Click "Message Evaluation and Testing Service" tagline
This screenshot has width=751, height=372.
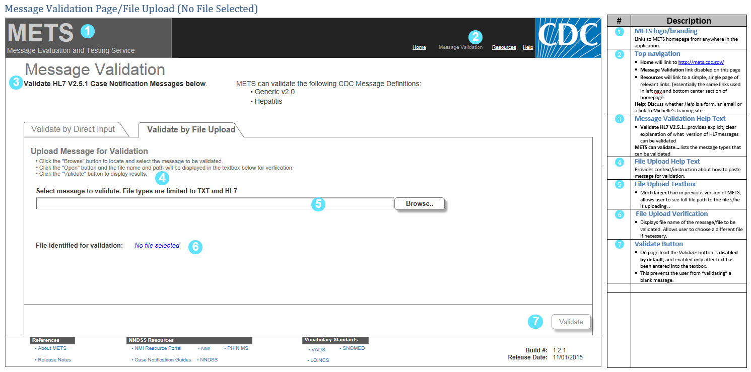coord(71,50)
